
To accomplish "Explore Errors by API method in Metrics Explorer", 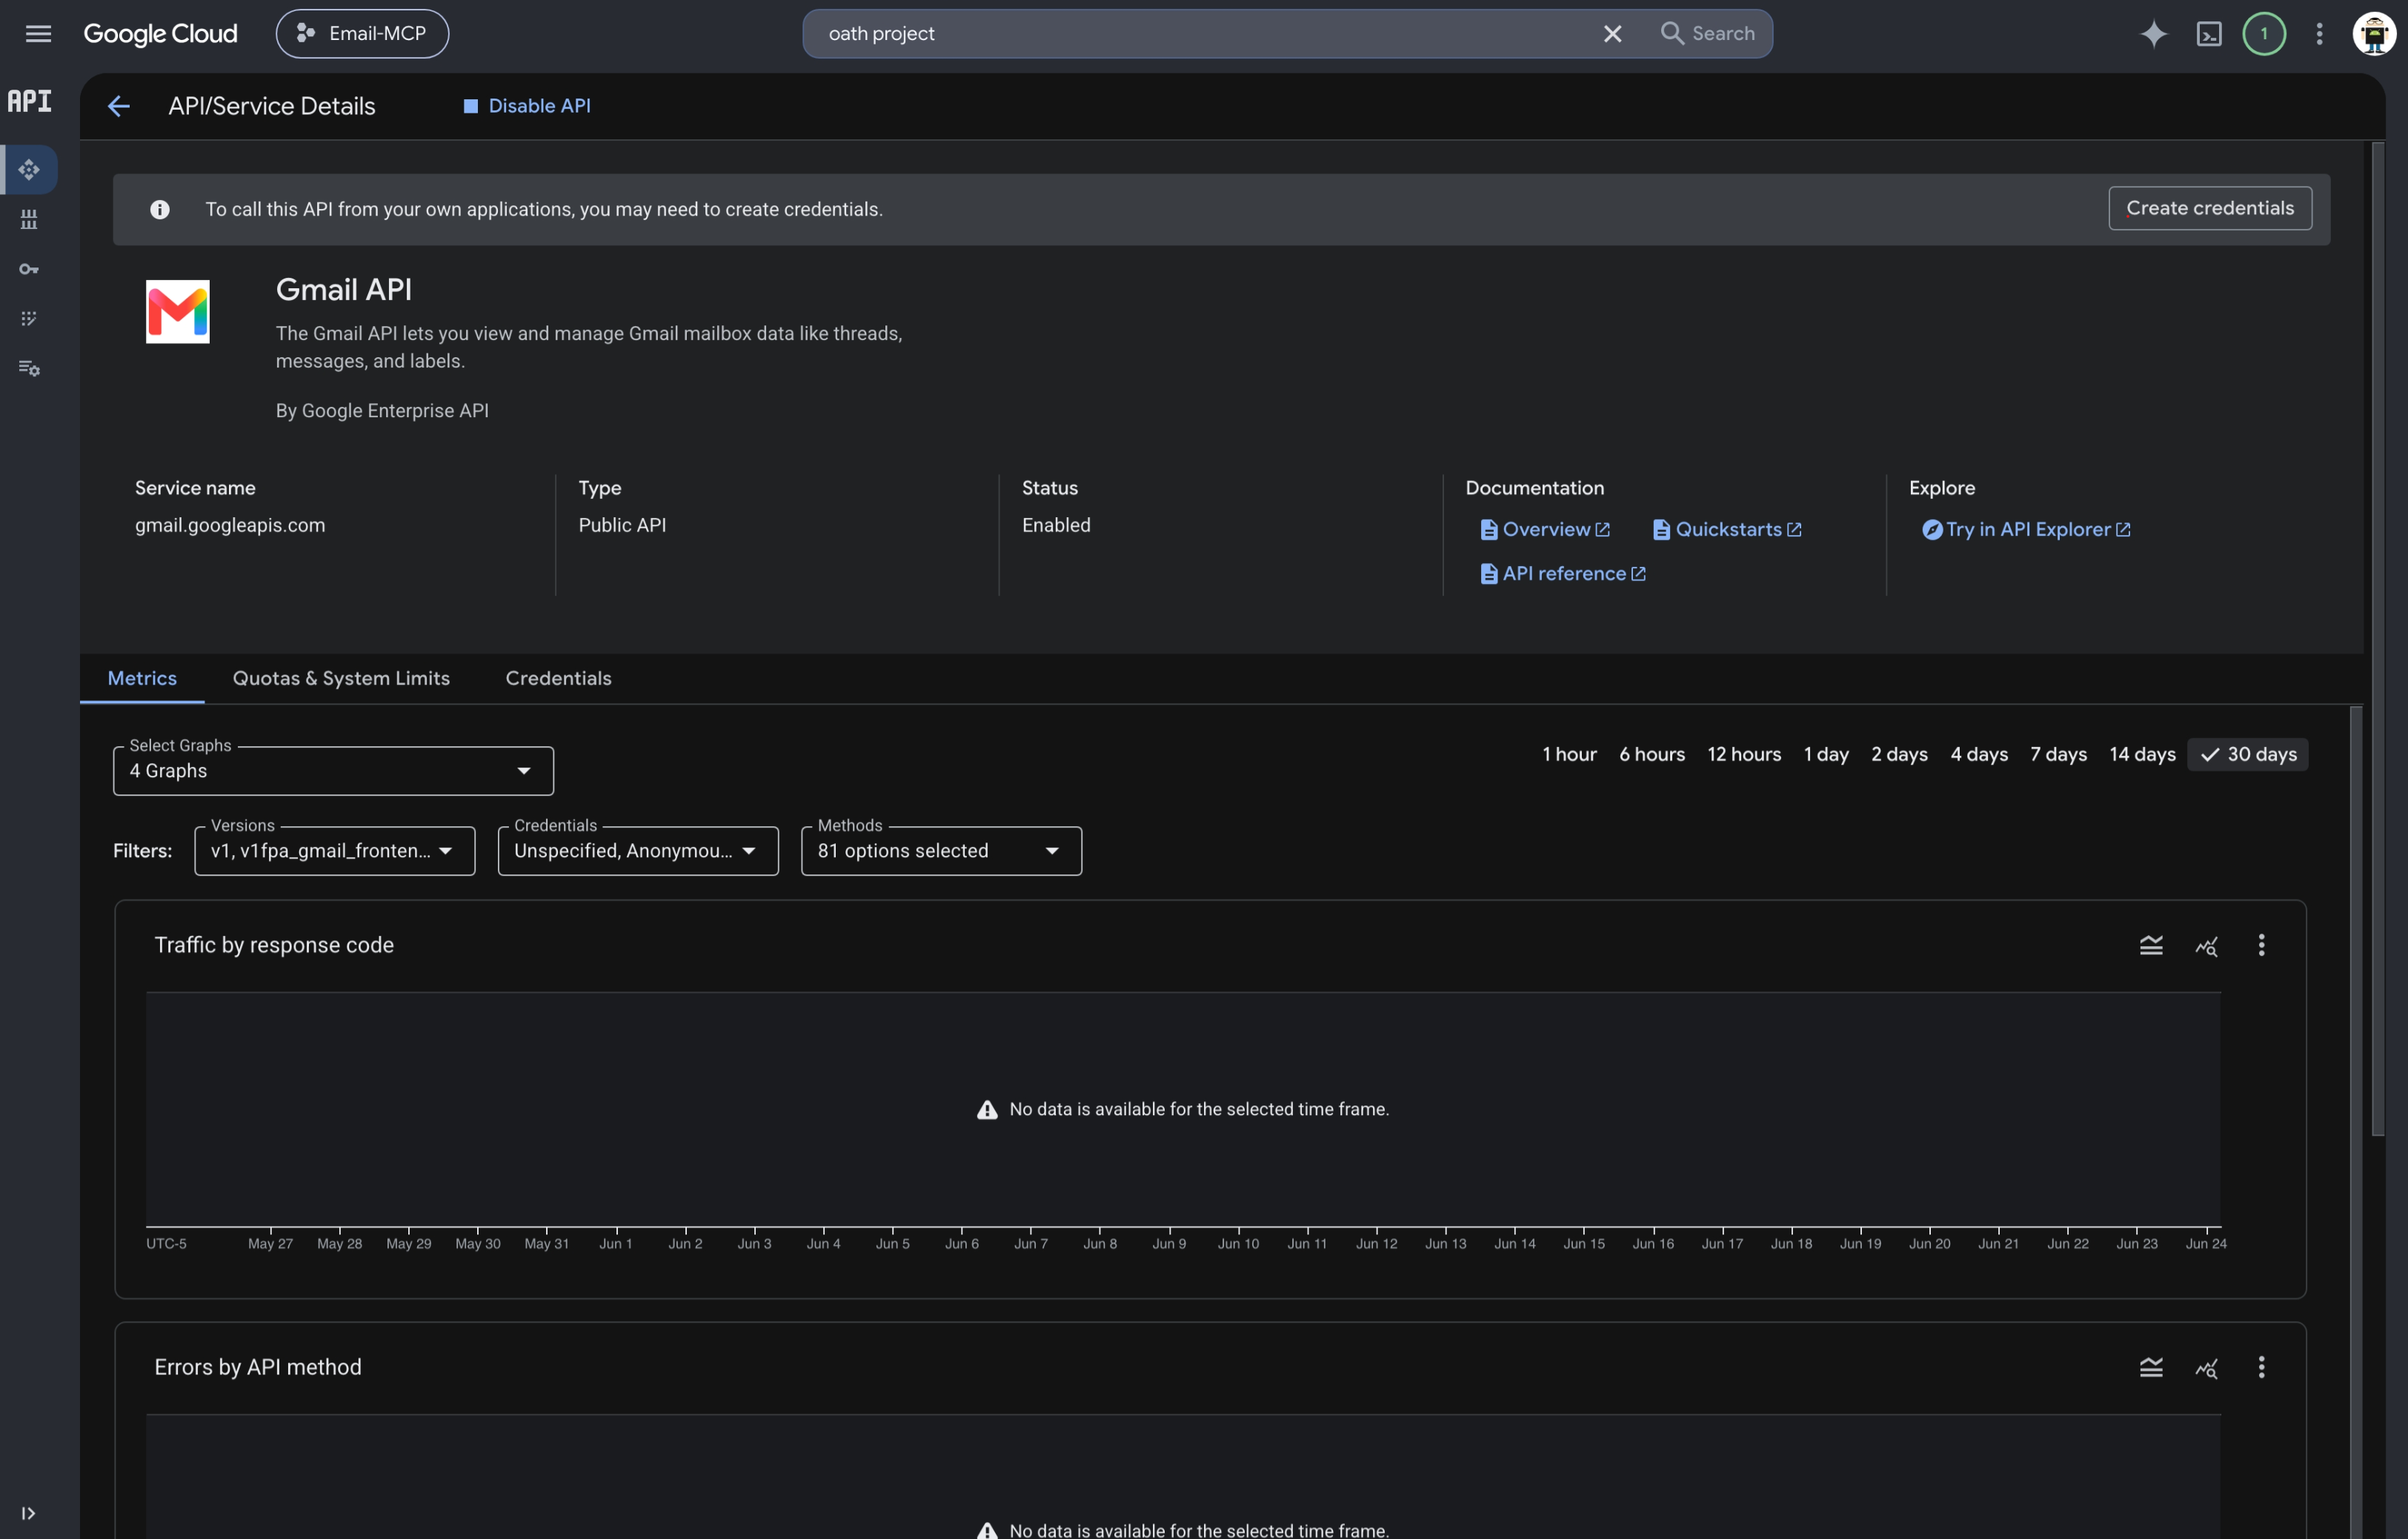I will pyautogui.click(x=2206, y=1368).
